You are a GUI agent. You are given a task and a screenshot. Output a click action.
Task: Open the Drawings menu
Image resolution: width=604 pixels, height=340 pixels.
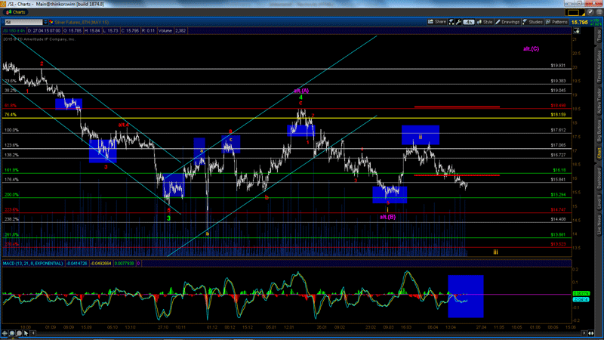tap(510, 22)
